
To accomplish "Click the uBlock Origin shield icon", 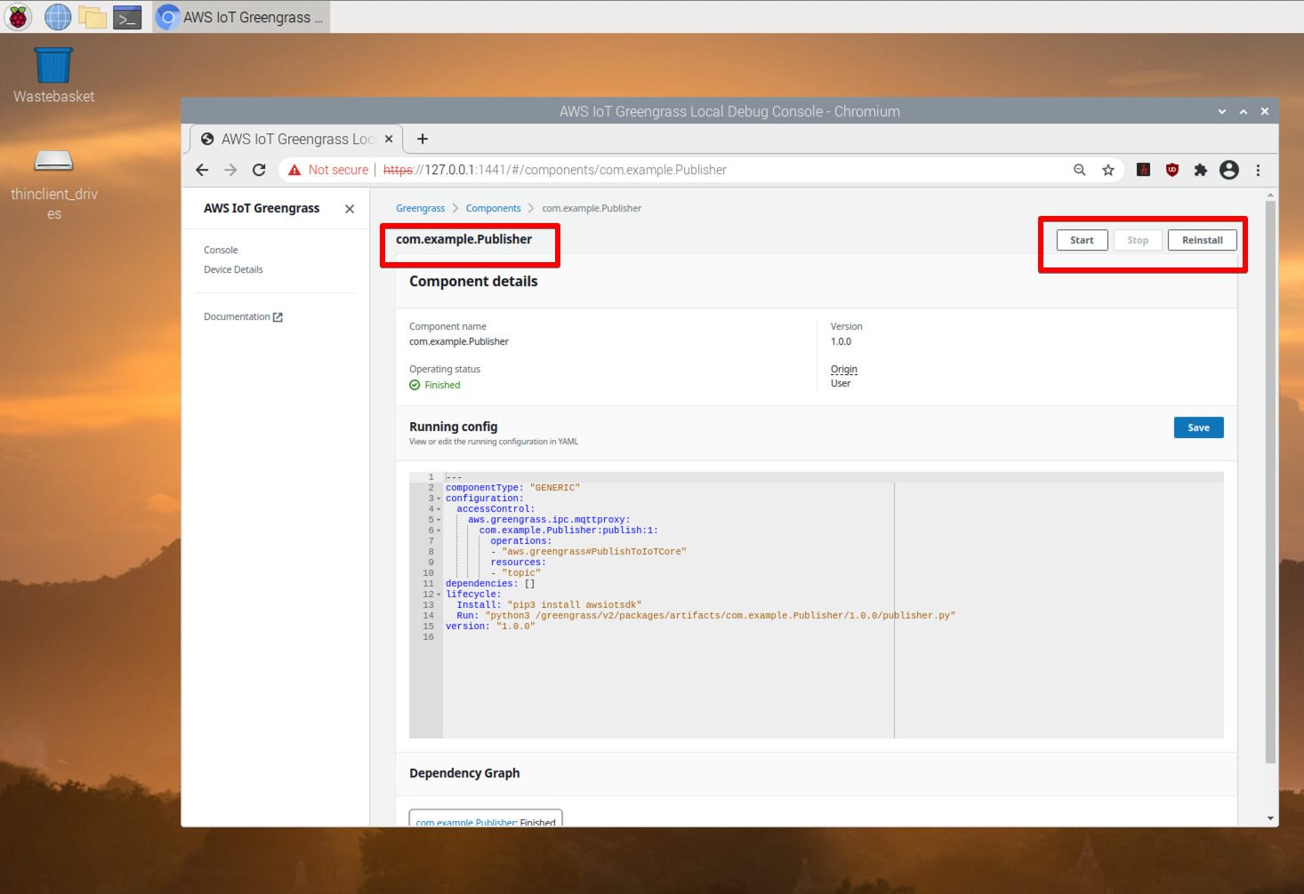I will (x=1171, y=169).
